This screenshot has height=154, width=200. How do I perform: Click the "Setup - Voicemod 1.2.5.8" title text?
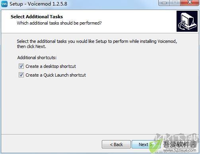[x=38, y=4]
